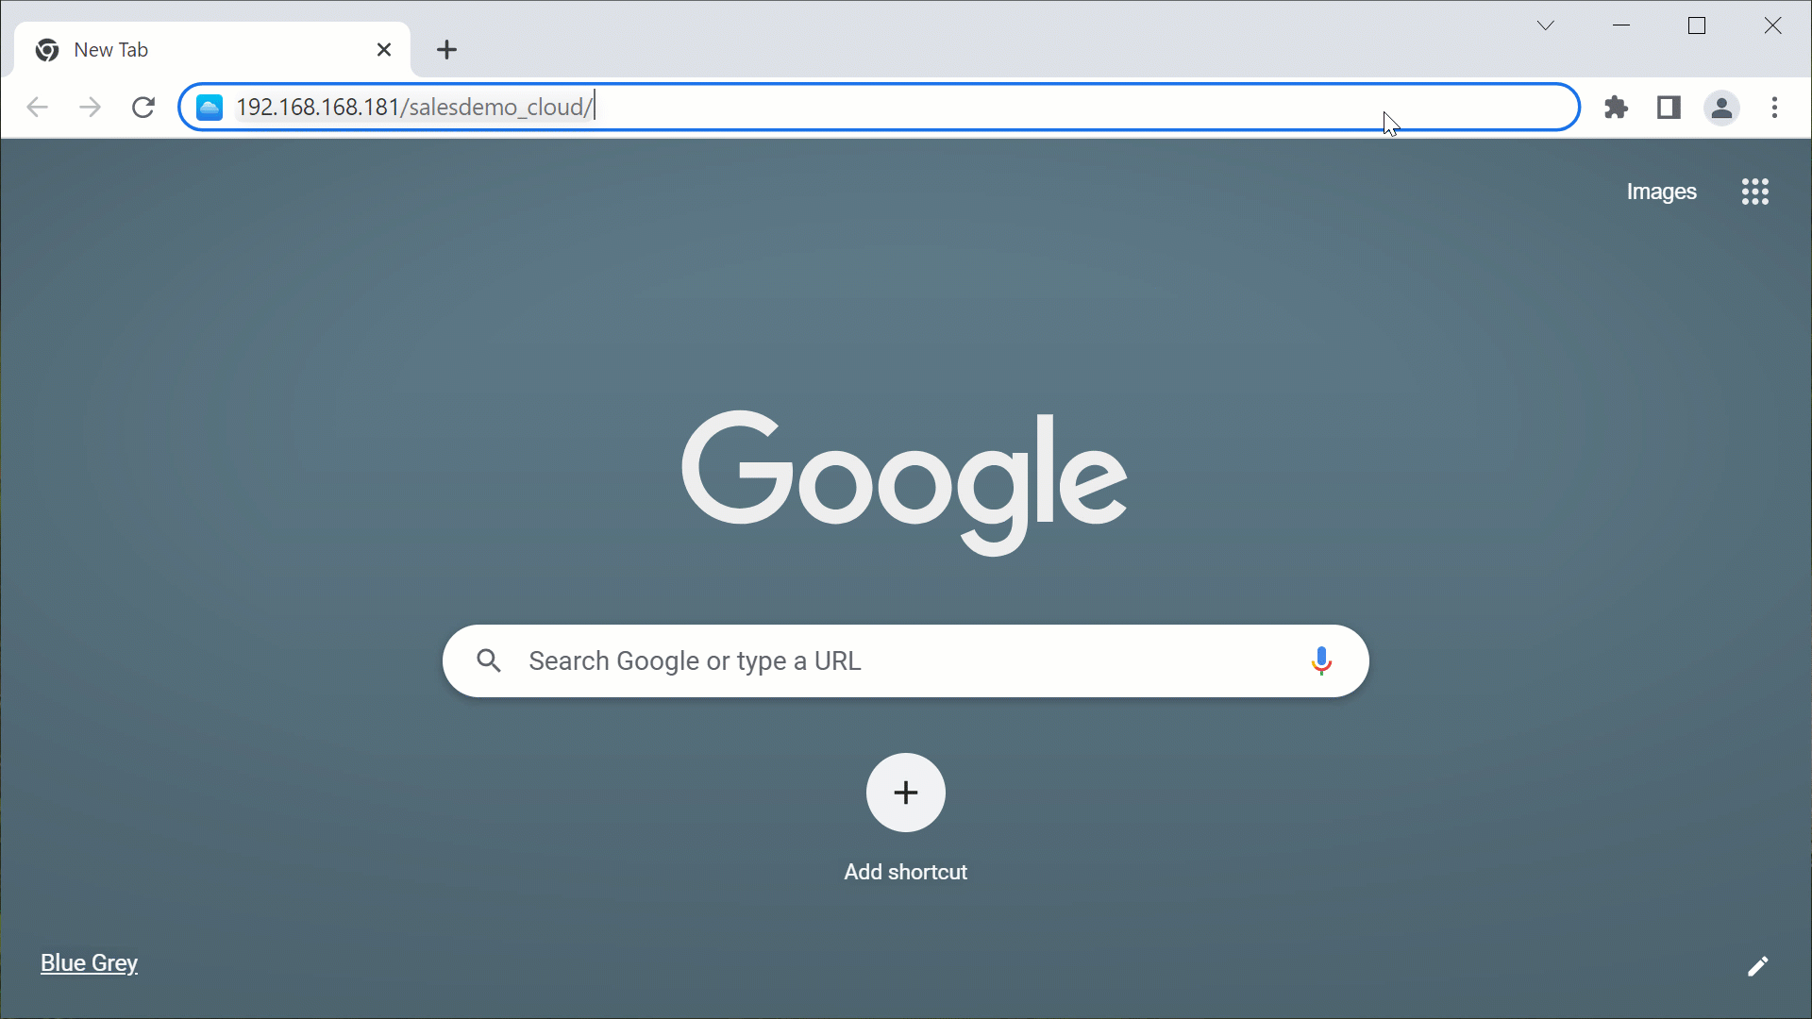Click the Add shortcut plus circle
Image resolution: width=1812 pixels, height=1019 pixels.
[x=906, y=793]
